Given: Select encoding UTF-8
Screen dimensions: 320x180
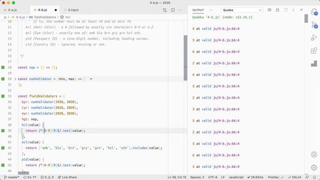Looking at the screenshot, I should 212,177.
